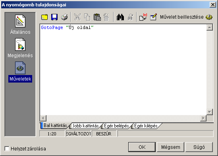Viewport: 218px width, 156px height.
Task: Enable Helyzet zárolása checkbox
Action: coord(7,148)
